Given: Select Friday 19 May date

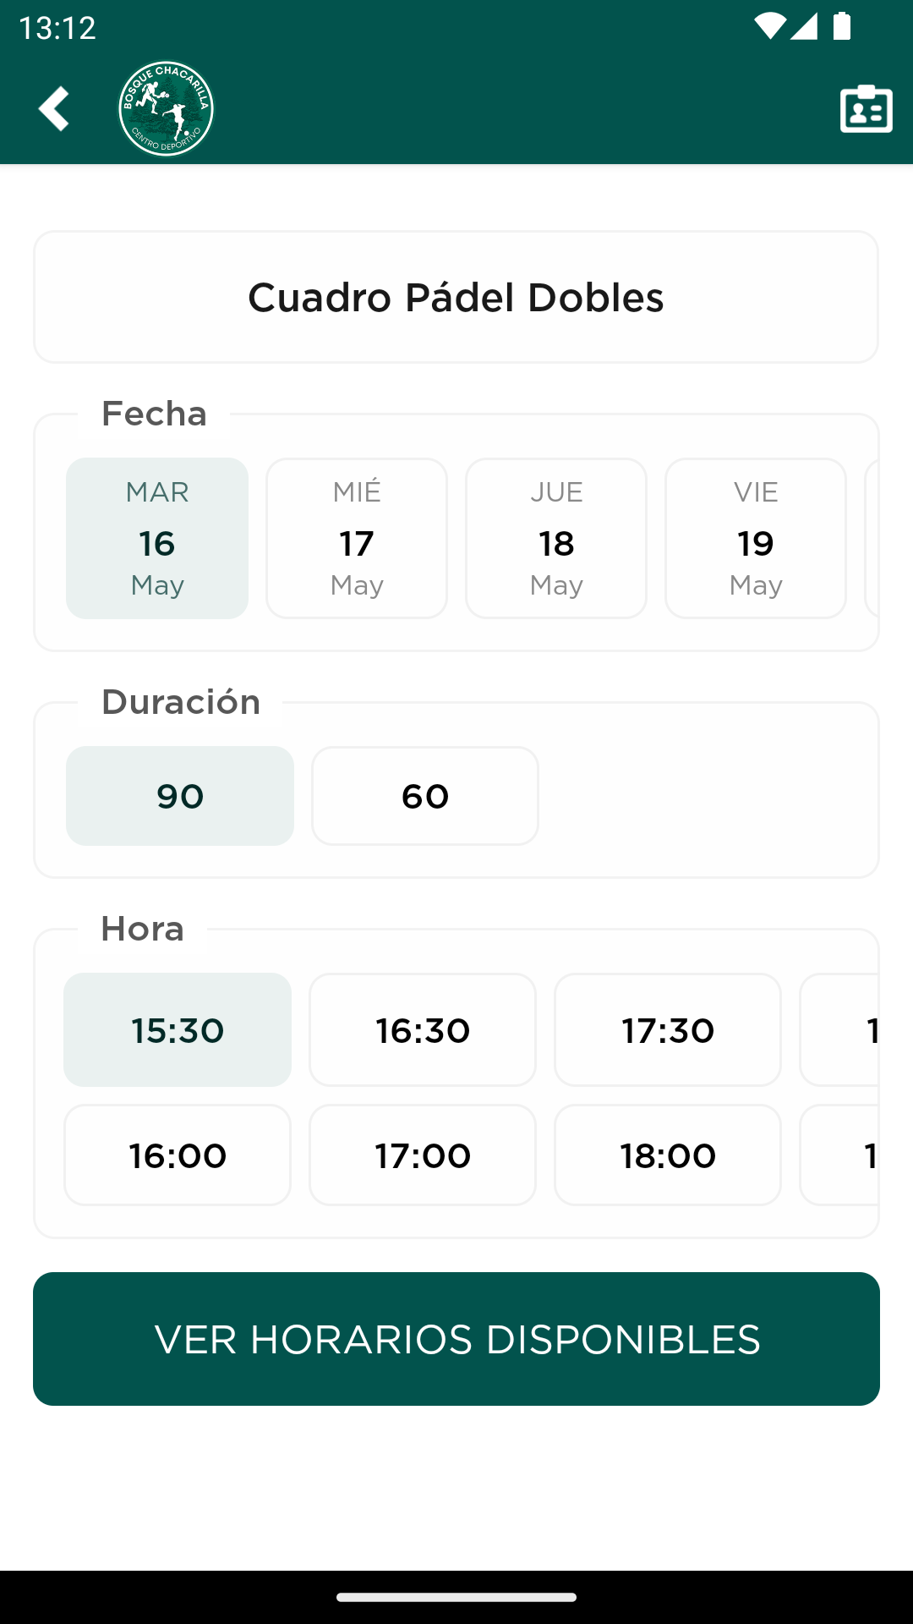Looking at the screenshot, I should [x=756, y=538].
